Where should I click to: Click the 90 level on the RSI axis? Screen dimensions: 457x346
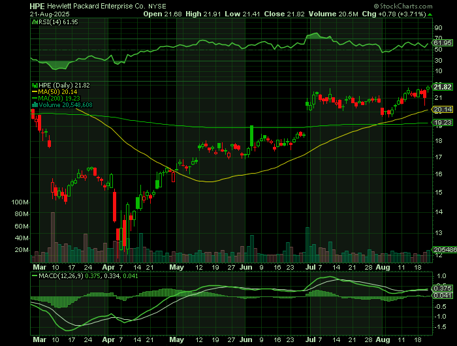438,28
